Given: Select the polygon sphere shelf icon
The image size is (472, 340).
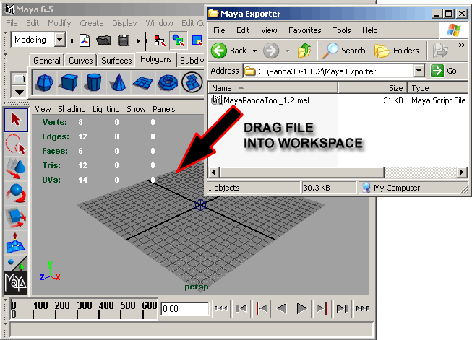Looking at the screenshot, I should point(45,83).
